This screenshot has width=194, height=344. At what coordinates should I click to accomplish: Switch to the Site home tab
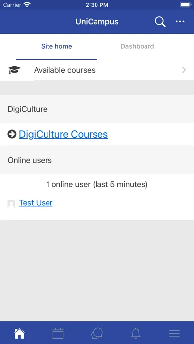pyautogui.click(x=56, y=46)
